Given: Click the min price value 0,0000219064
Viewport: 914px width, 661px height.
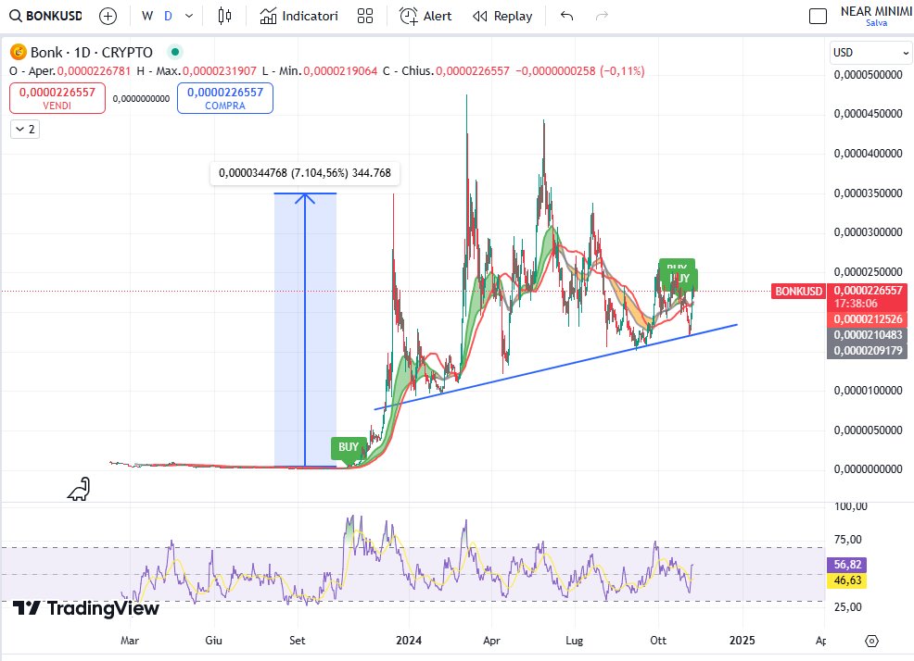Looking at the screenshot, I should pos(340,71).
